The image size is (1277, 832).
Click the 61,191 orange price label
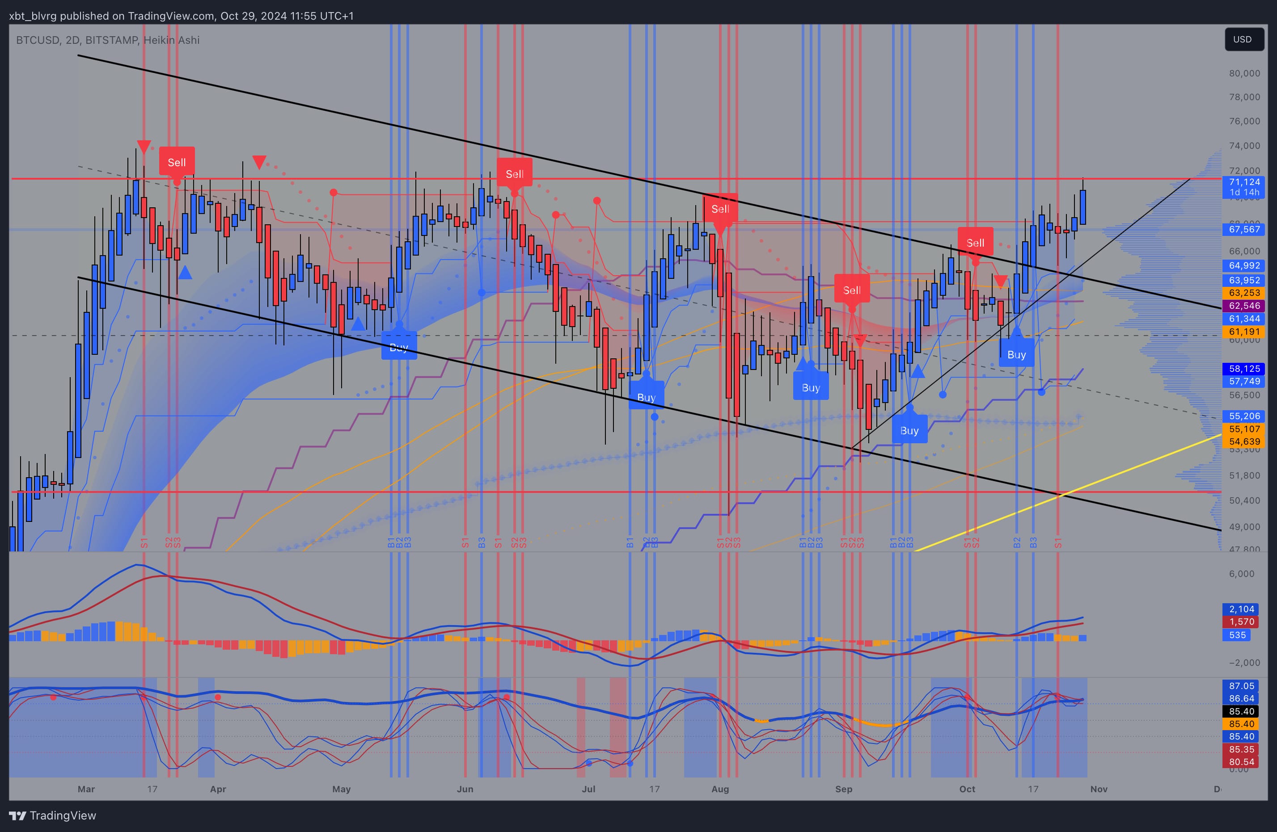click(1243, 331)
